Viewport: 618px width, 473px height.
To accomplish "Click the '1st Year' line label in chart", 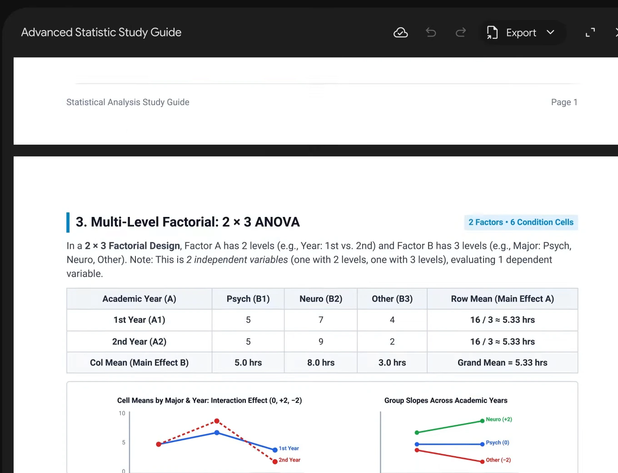I will (x=289, y=448).
